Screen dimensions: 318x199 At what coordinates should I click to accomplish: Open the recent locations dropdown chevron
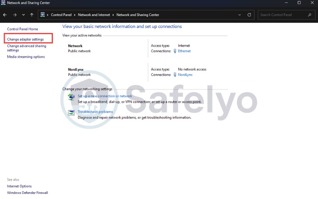23,15
